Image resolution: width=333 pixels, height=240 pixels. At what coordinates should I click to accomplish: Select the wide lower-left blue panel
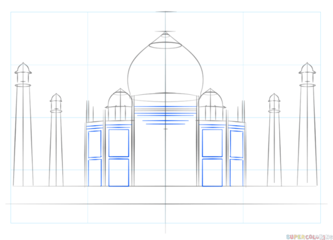(x=119, y=172)
